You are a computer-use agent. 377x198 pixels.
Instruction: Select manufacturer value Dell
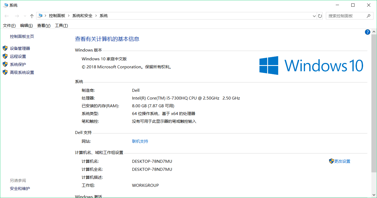pyautogui.click(x=136, y=90)
